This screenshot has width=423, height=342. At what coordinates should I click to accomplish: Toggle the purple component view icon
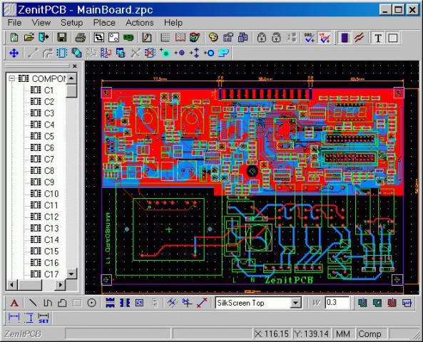[x=345, y=38]
